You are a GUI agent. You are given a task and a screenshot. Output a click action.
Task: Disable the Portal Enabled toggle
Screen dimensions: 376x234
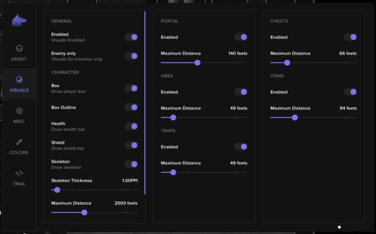(x=241, y=37)
